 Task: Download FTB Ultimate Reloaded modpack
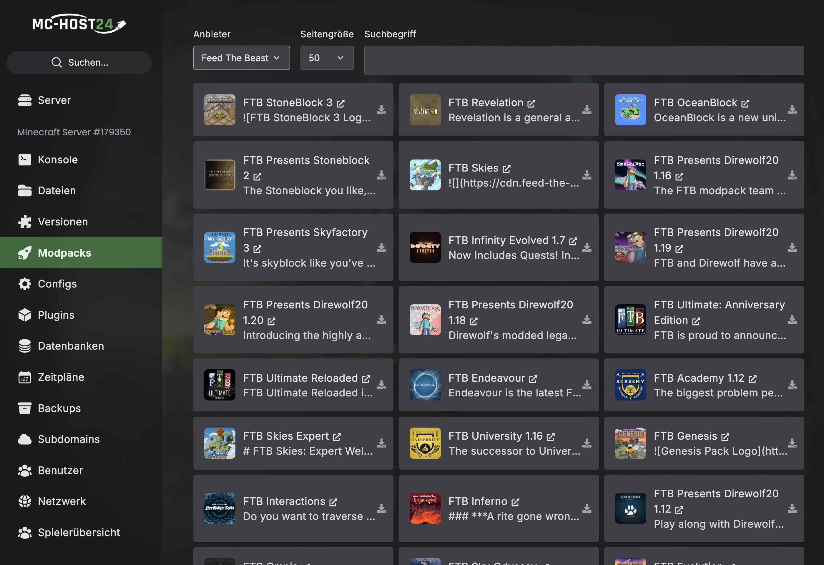(381, 385)
